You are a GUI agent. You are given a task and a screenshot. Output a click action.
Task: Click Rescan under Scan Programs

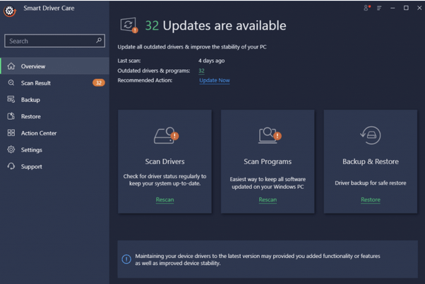[x=268, y=199]
